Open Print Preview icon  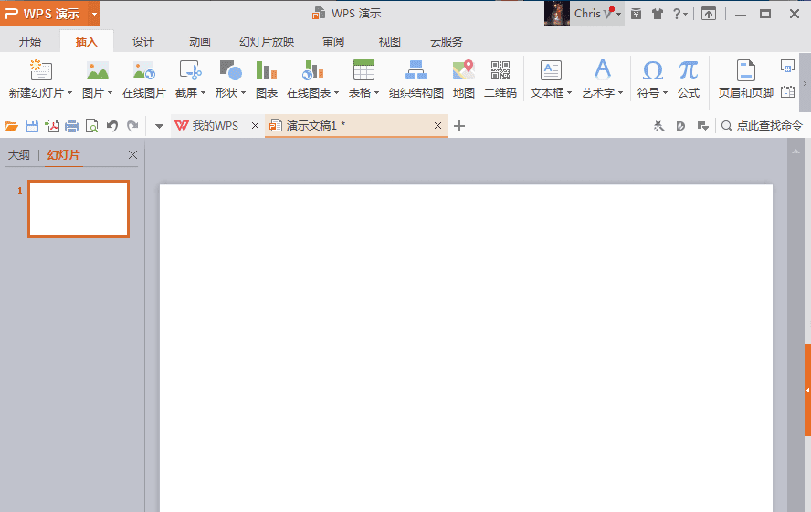coord(91,126)
